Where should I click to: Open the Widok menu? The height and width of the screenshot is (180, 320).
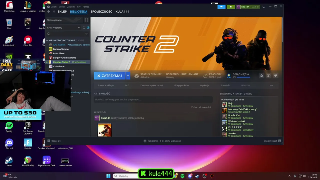pyautogui.click(x=62, y=7)
